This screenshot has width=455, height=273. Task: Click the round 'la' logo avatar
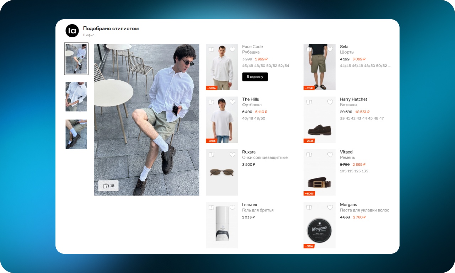[x=72, y=31]
